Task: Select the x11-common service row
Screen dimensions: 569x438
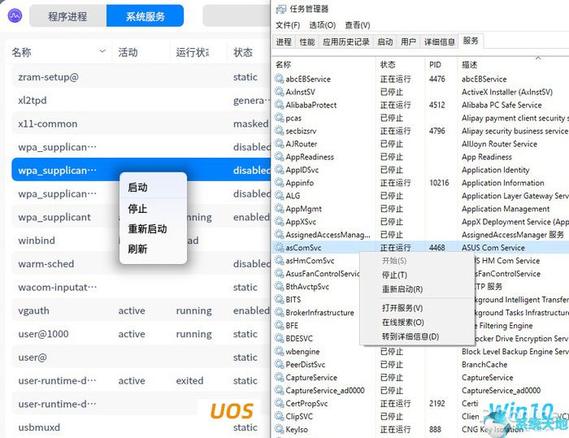Action: (x=141, y=124)
